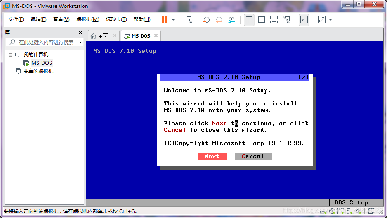Open the library search filter dropdown arrow
Image resolution: width=387 pixels, height=218 pixels.
pyautogui.click(x=80, y=42)
